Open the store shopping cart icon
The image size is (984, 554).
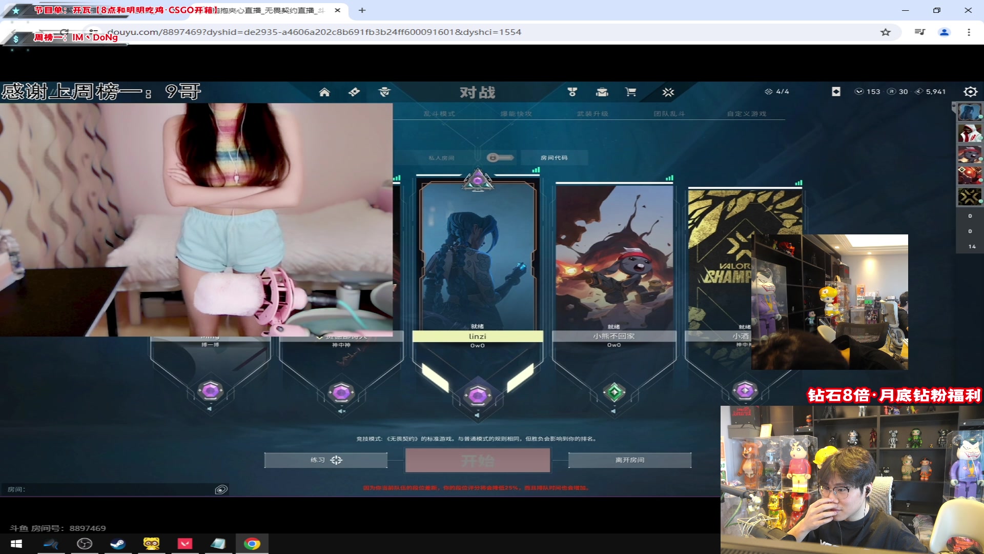pos(630,92)
